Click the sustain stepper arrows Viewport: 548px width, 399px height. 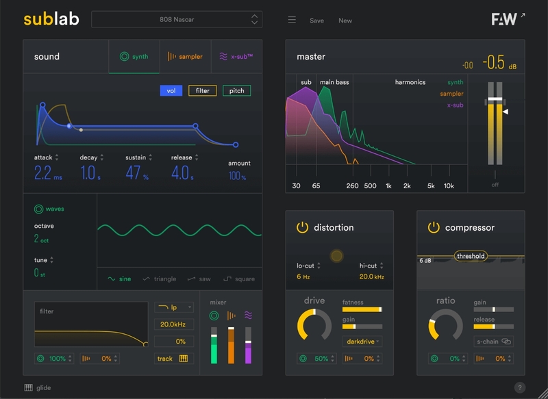point(150,157)
